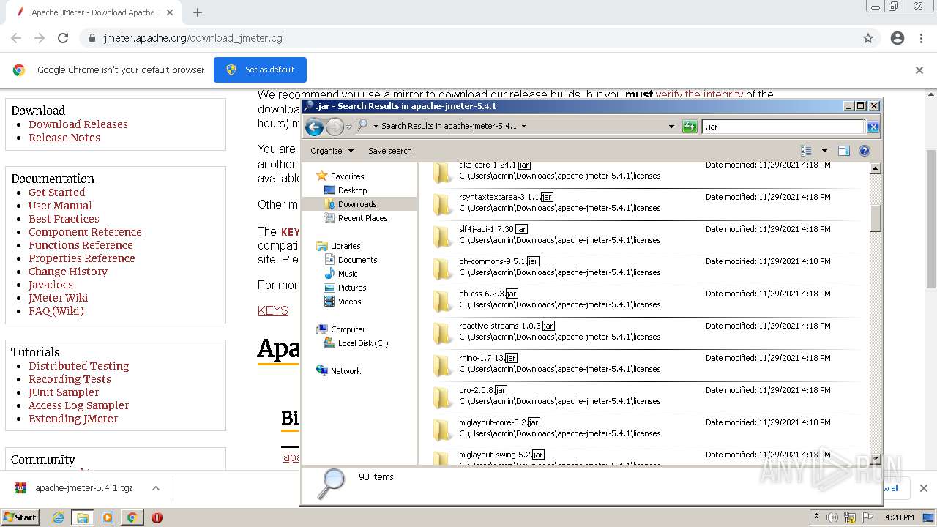This screenshot has height=527, width=937.
Task: Open Explorer help icon
Action: [x=865, y=151]
